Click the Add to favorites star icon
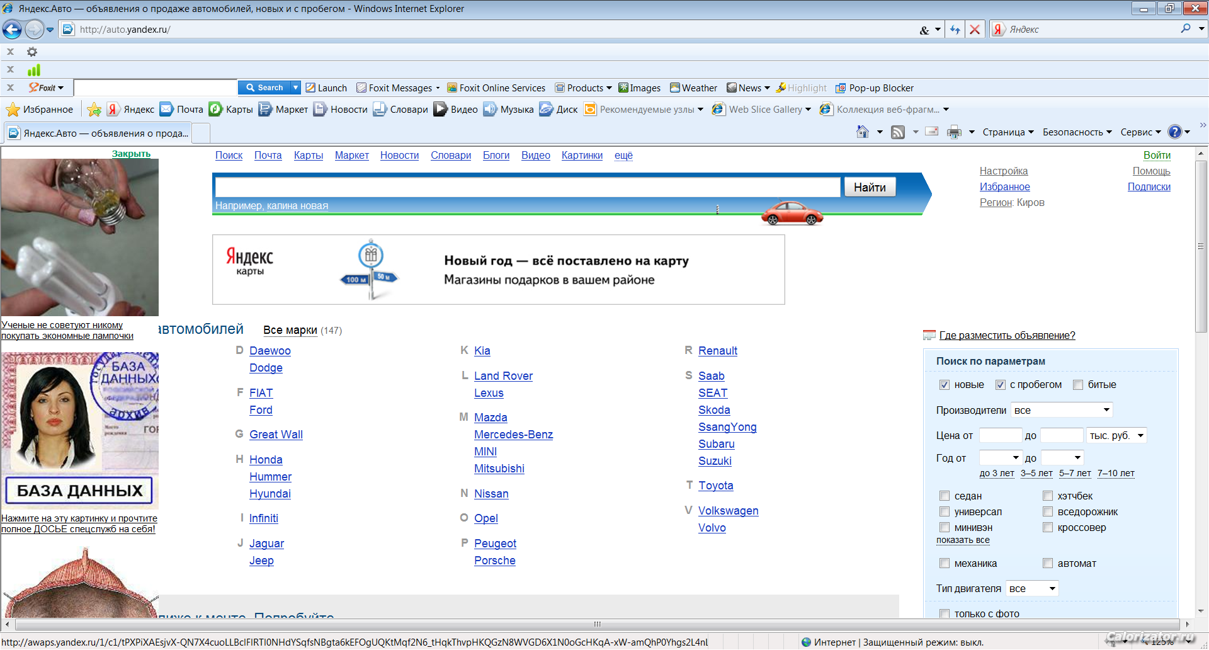Image resolution: width=1209 pixels, height=650 pixels. pyautogui.click(x=94, y=110)
